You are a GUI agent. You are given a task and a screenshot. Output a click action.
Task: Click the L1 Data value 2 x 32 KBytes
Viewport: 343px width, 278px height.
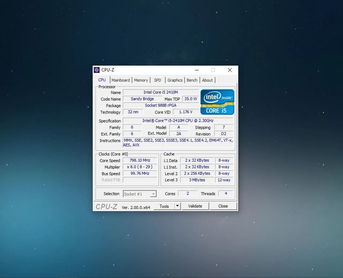(x=197, y=160)
